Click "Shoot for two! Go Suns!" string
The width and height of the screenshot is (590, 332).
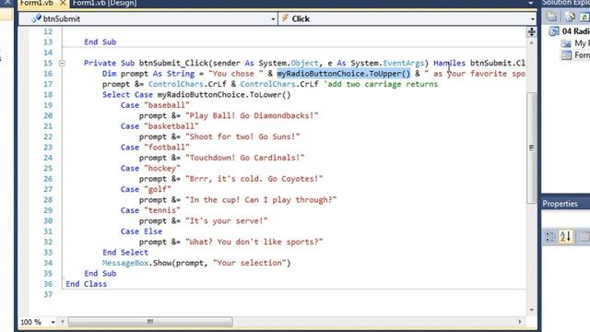click(x=242, y=137)
